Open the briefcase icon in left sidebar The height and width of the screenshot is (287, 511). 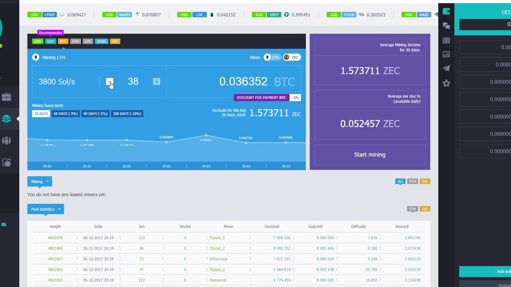tap(6, 97)
